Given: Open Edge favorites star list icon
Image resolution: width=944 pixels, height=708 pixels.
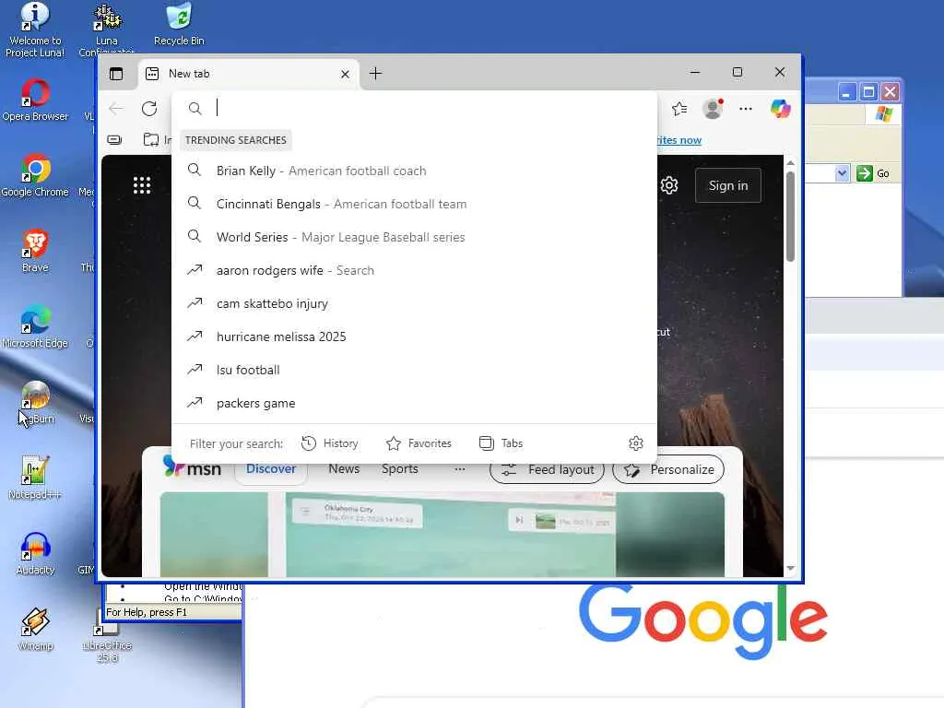Looking at the screenshot, I should tap(679, 109).
